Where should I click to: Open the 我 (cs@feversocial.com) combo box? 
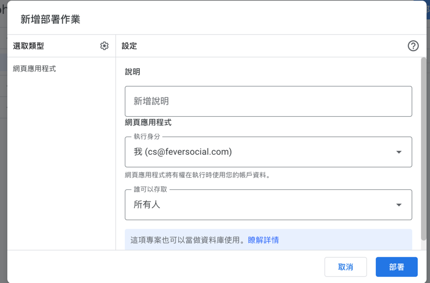pyautogui.click(x=259, y=152)
